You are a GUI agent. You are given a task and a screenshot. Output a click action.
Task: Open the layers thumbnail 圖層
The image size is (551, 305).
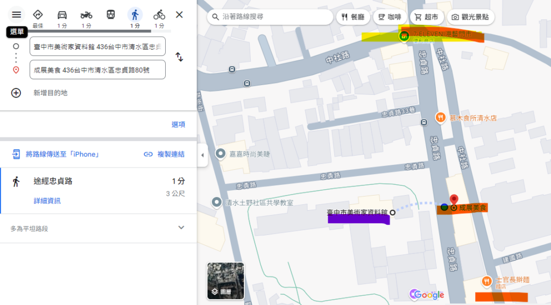[x=225, y=281]
